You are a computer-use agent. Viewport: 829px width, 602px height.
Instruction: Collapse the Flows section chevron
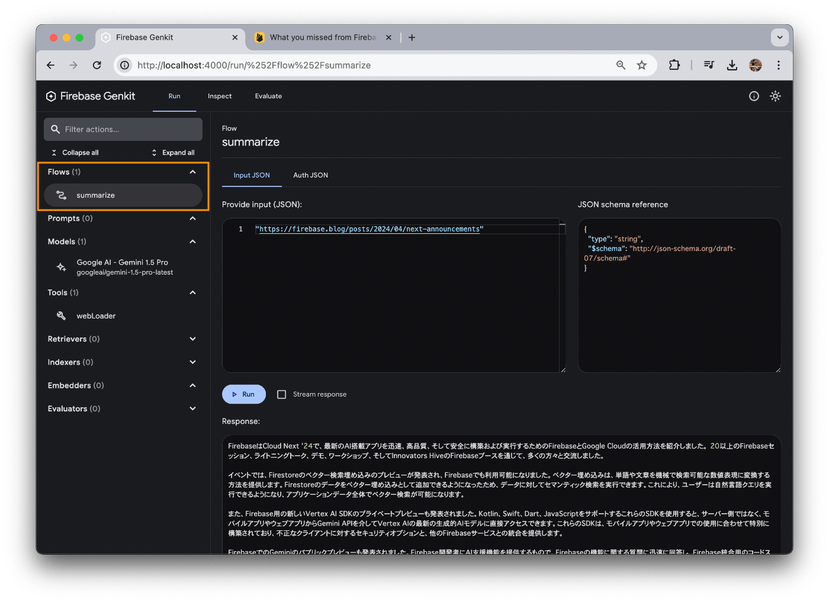(192, 172)
